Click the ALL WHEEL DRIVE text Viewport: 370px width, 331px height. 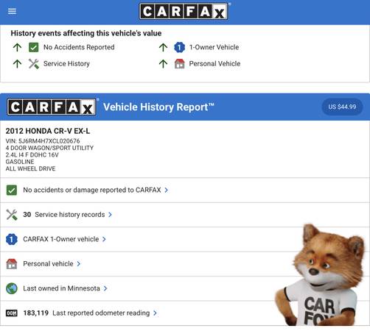click(x=30, y=168)
